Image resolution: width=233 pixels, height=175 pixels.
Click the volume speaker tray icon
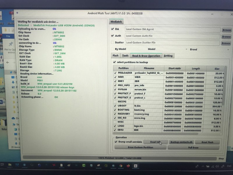click(x=217, y=166)
